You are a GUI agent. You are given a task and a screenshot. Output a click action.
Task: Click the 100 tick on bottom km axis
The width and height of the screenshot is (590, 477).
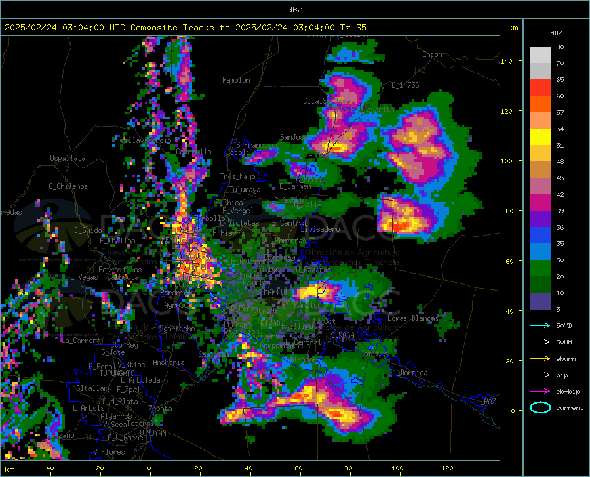(397, 468)
